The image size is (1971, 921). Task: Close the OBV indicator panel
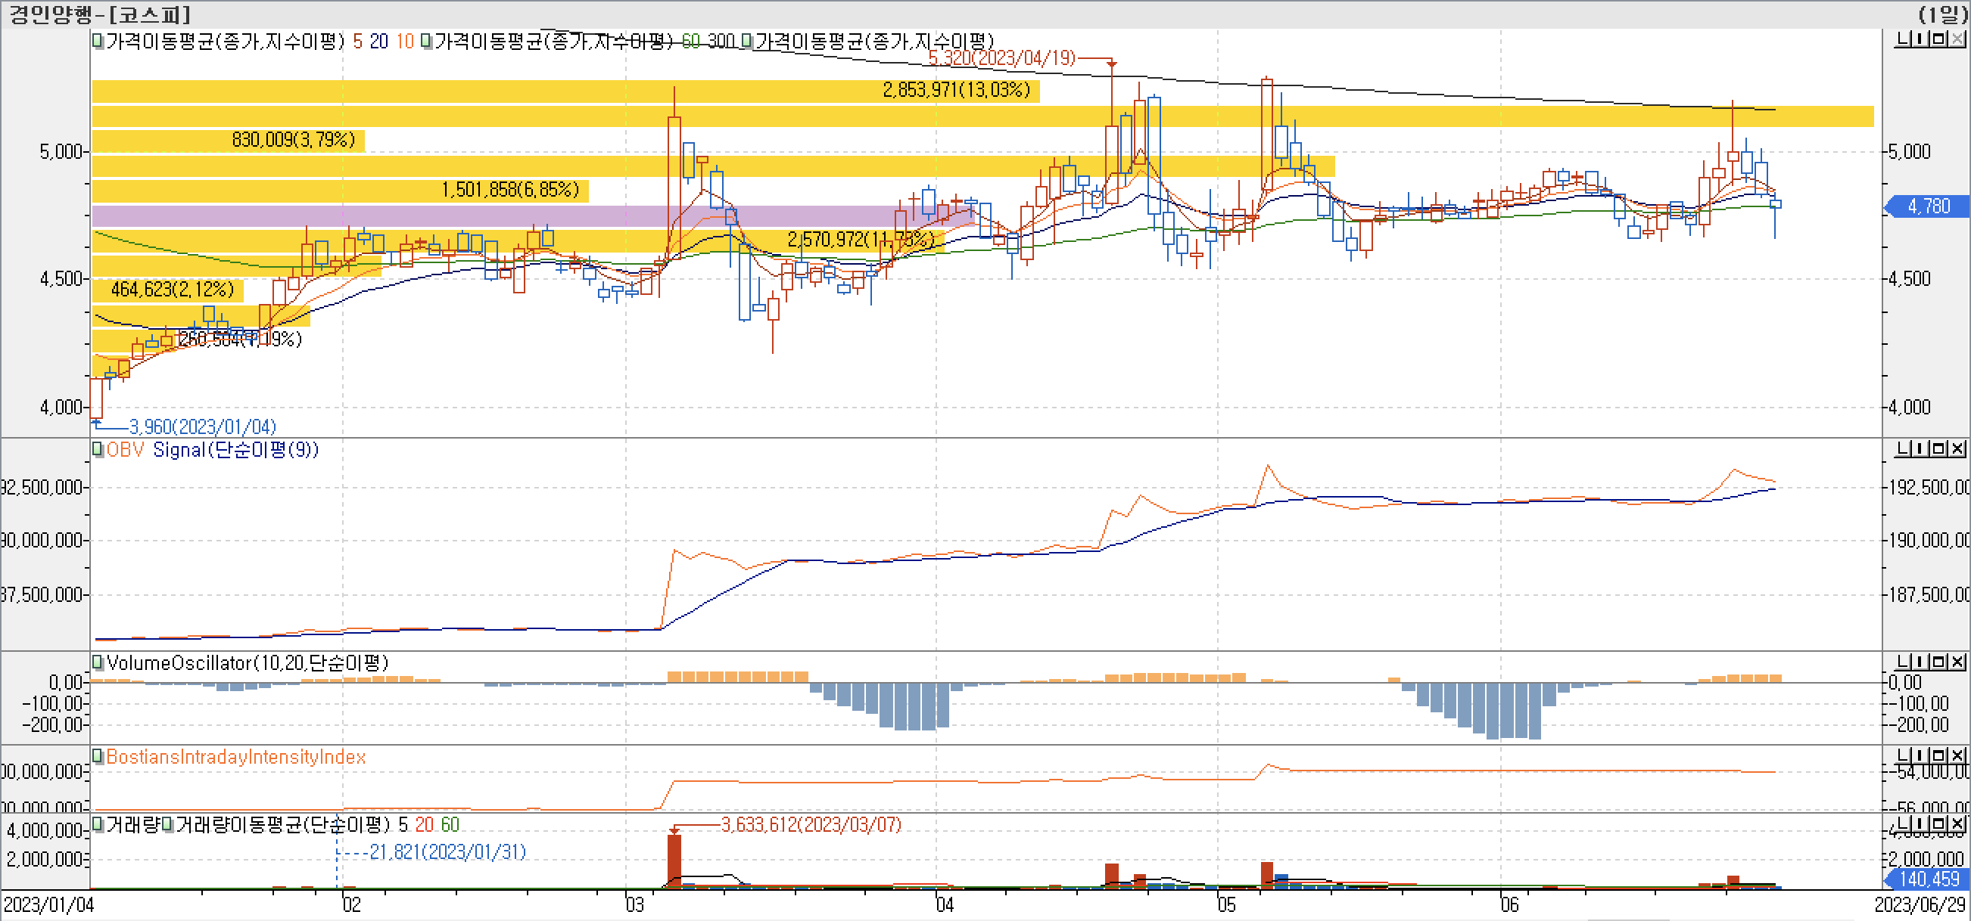click(1957, 448)
